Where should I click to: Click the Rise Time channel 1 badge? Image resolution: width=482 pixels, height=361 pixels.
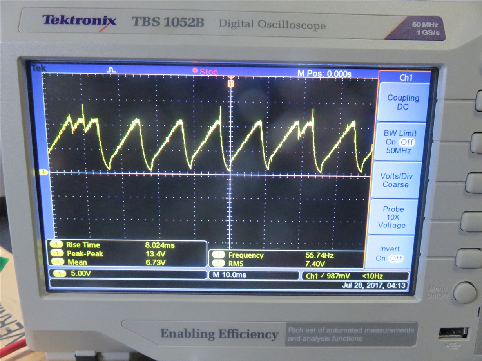tap(57, 245)
